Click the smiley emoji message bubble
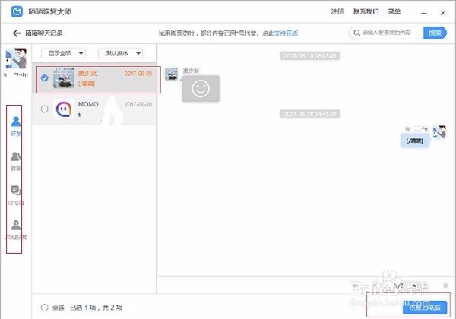 pos(201,89)
